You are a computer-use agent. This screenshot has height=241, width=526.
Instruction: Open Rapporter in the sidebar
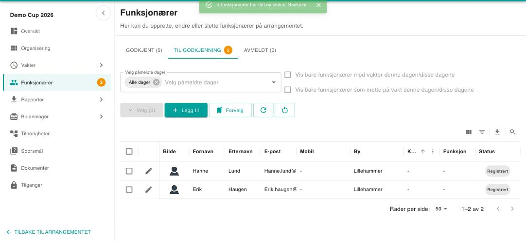tap(57, 99)
